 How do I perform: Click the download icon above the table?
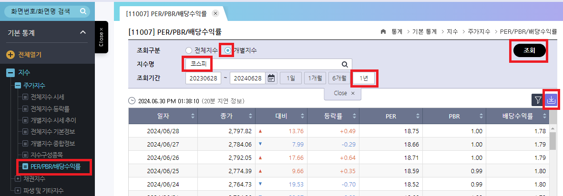coord(551,100)
